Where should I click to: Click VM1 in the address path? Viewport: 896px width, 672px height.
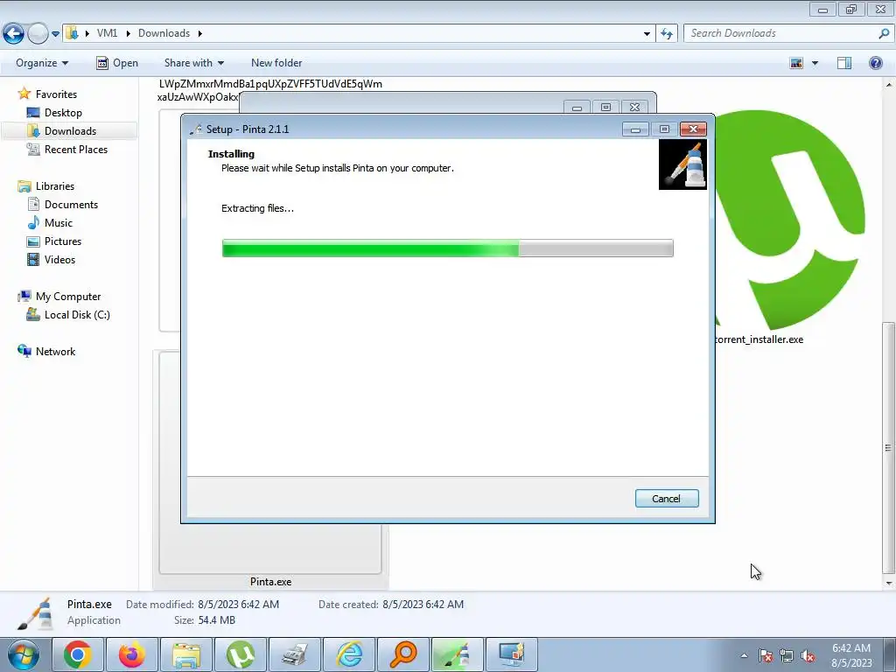(107, 33)
